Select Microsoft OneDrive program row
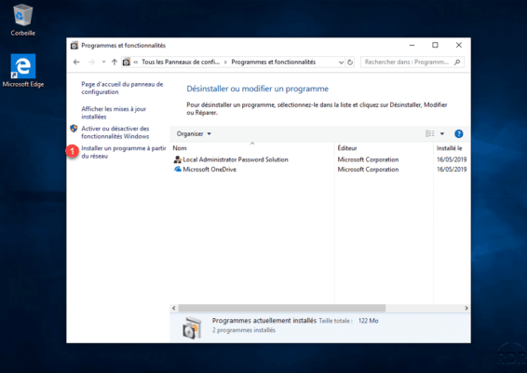Viewport: 527px width, 373px height. pos(320,170)
